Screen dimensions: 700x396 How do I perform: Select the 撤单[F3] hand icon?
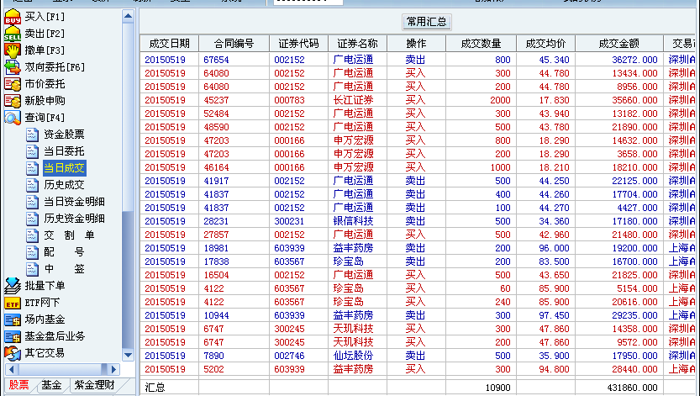click(x=12, y=50)
